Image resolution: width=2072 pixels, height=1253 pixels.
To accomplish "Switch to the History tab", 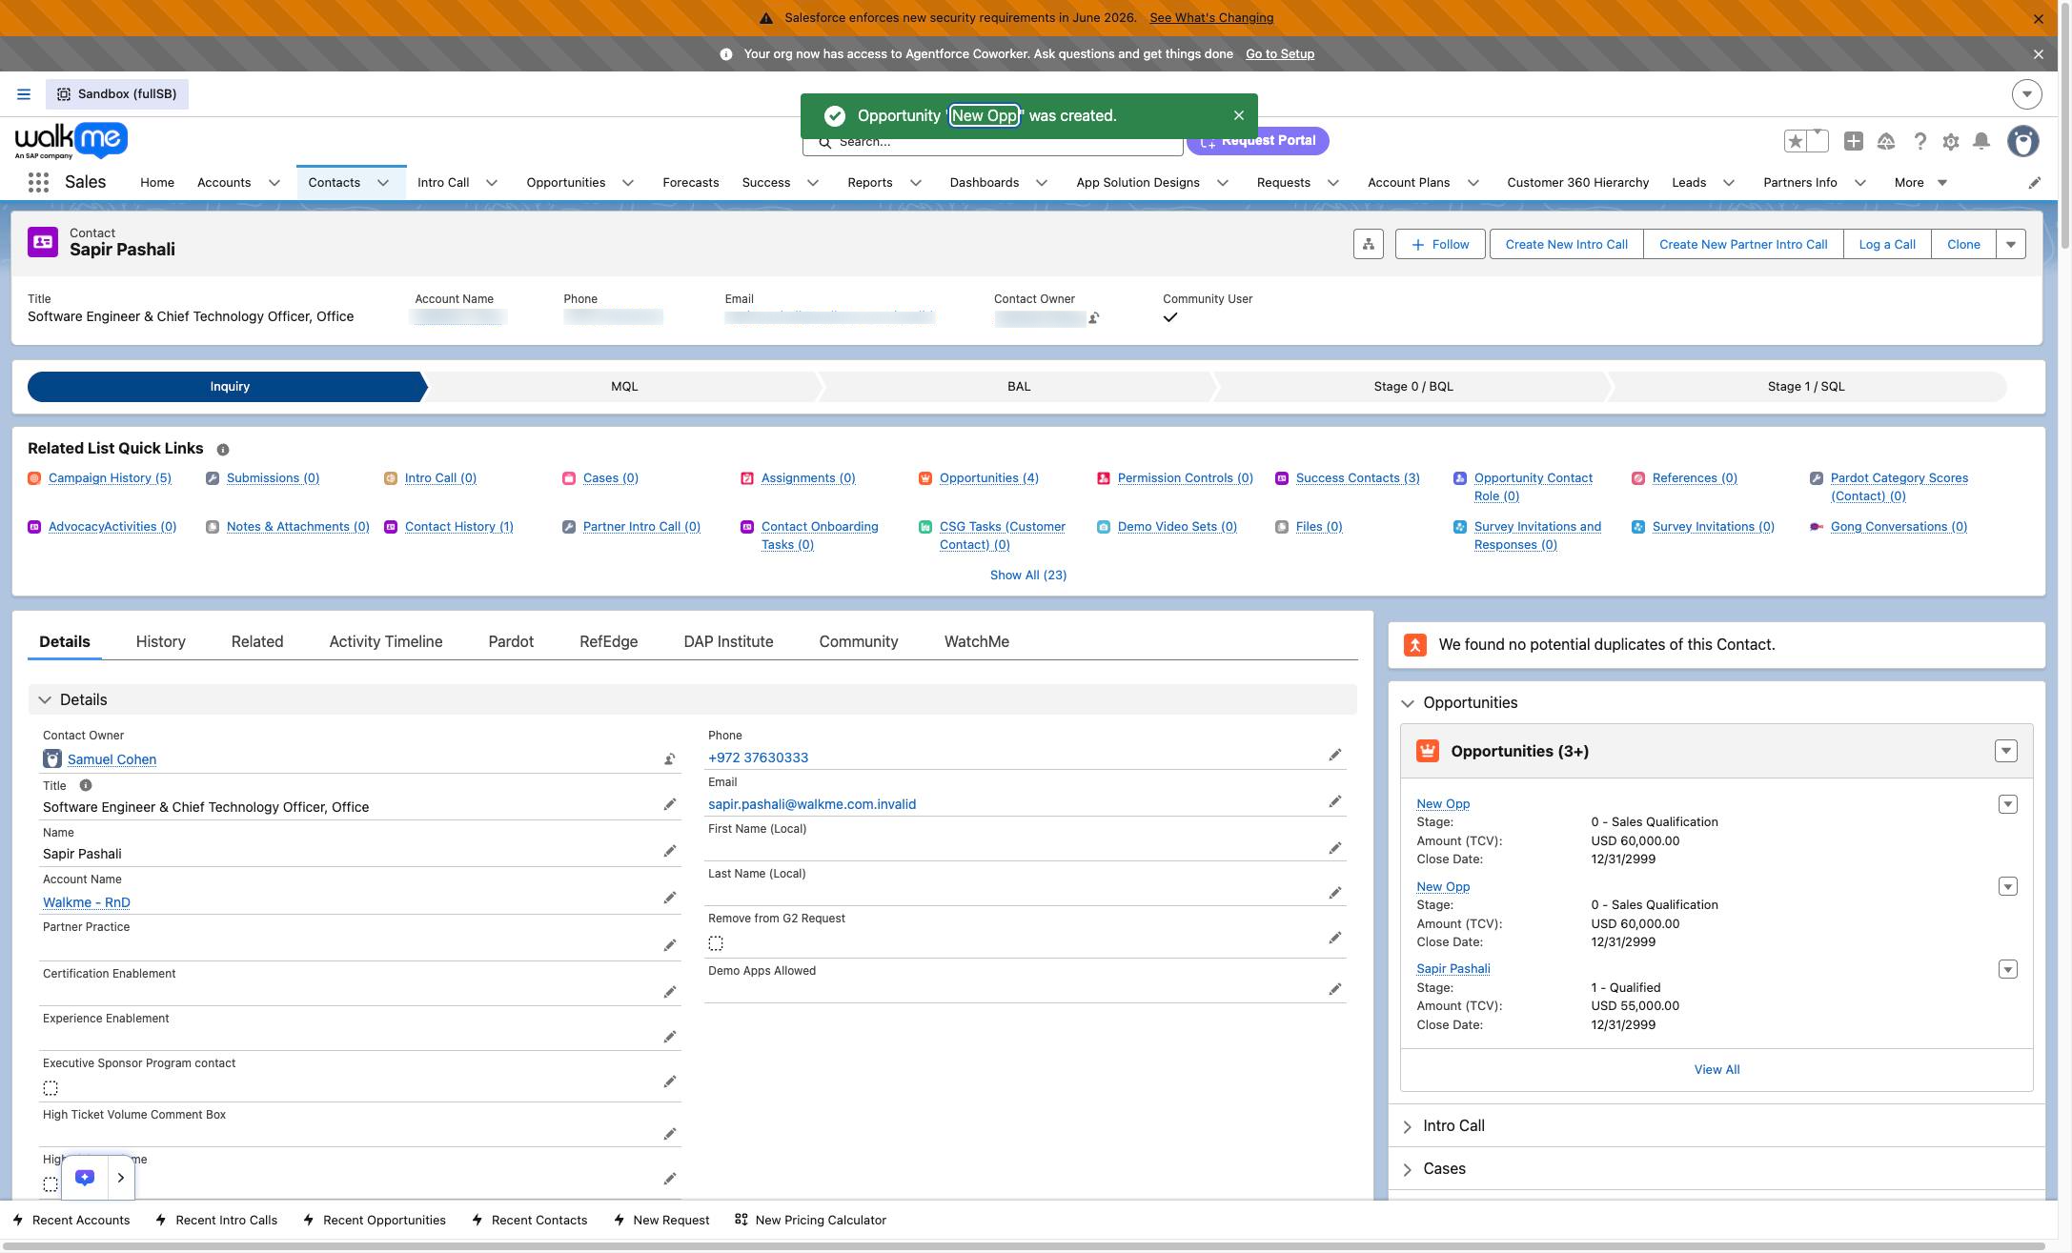I will tap(160, 642).
